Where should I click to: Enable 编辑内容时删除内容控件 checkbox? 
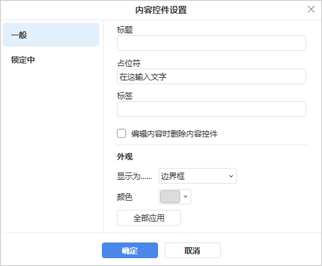click(x=121, y=133)
